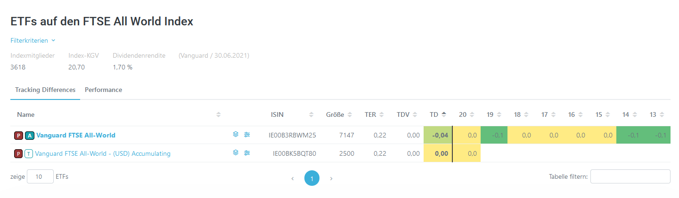Screen dimensions: 679x198
Task: Click sliders icon for Vanguard FTSE All-World
Action: coord(247,135)
